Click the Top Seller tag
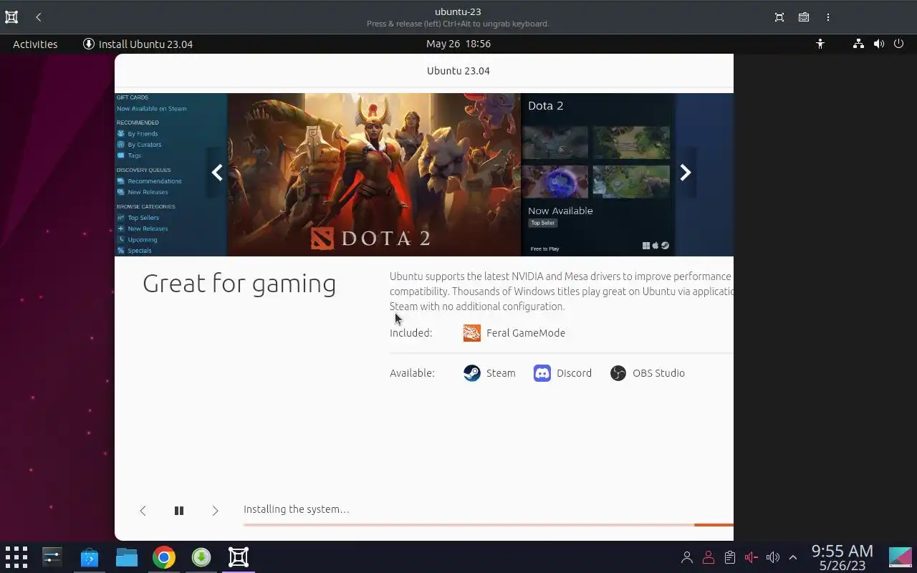 [542, 223]
